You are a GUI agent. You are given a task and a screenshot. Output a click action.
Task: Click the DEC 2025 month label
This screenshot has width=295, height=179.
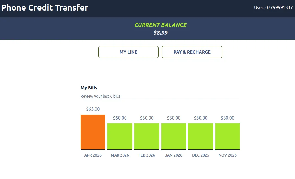201,155
